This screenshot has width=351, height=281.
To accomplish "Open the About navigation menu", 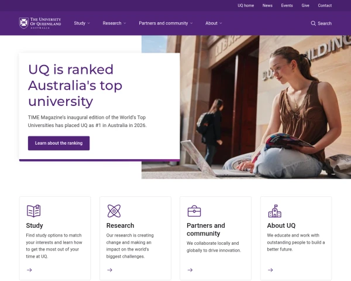I will tap(211, 23).
